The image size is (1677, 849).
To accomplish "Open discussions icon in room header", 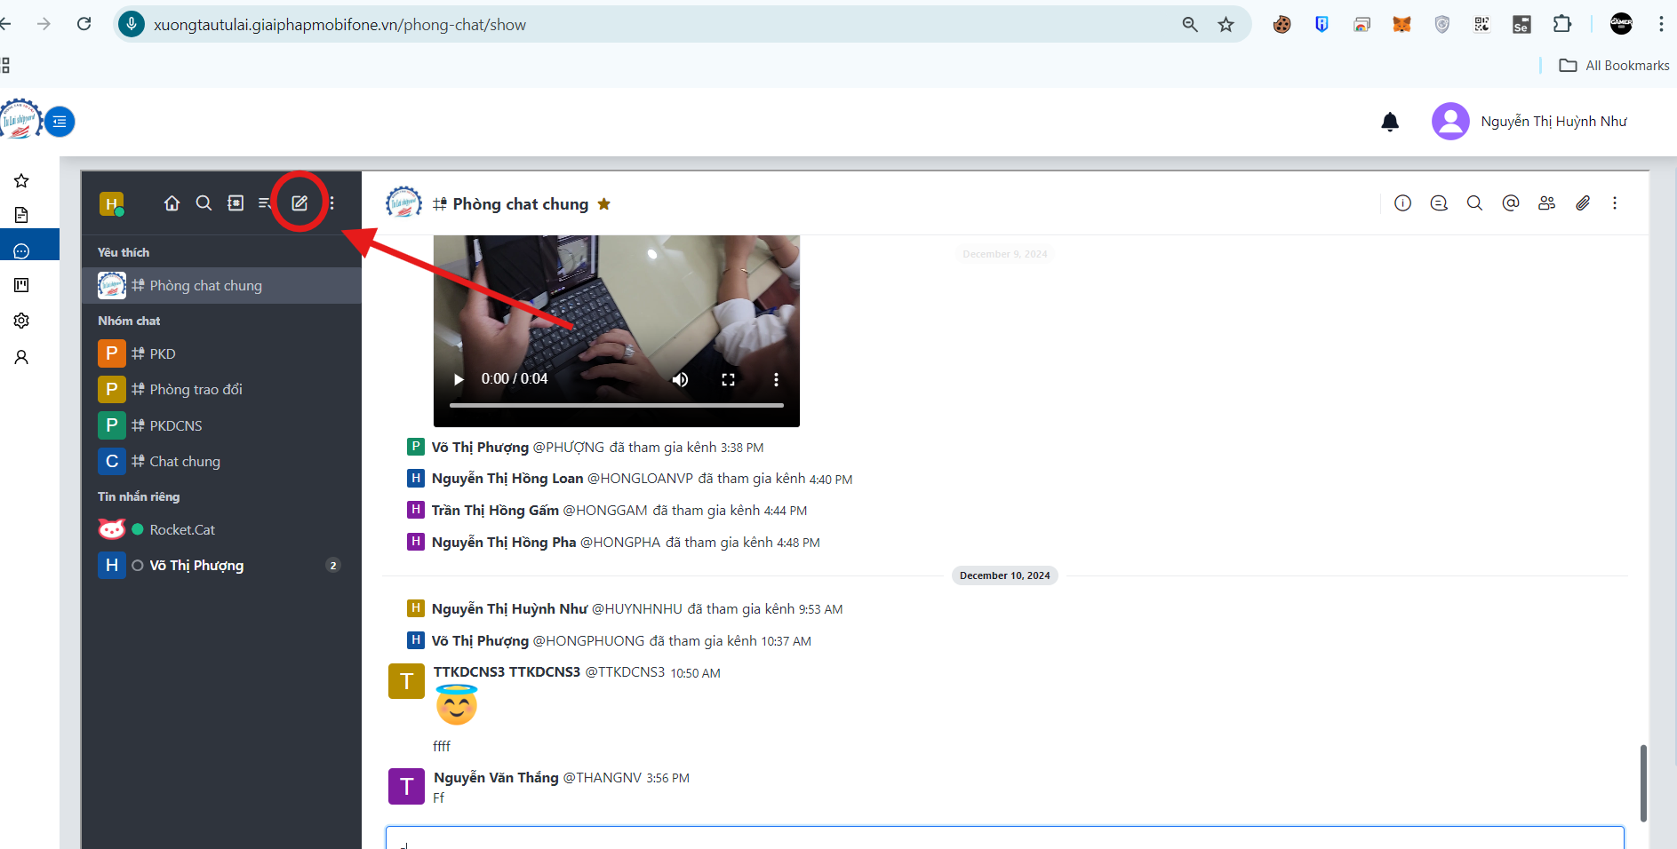I will [1439, 203].
